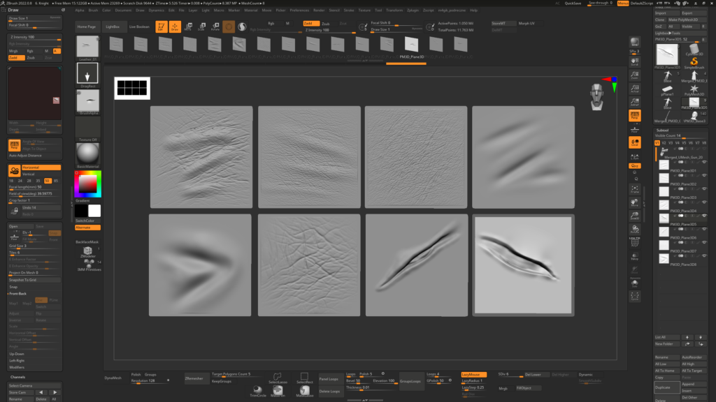Viewport: 716px width, 402px height.
Task: Select the SimpleBrush tool icon
Action: point(694,61)
